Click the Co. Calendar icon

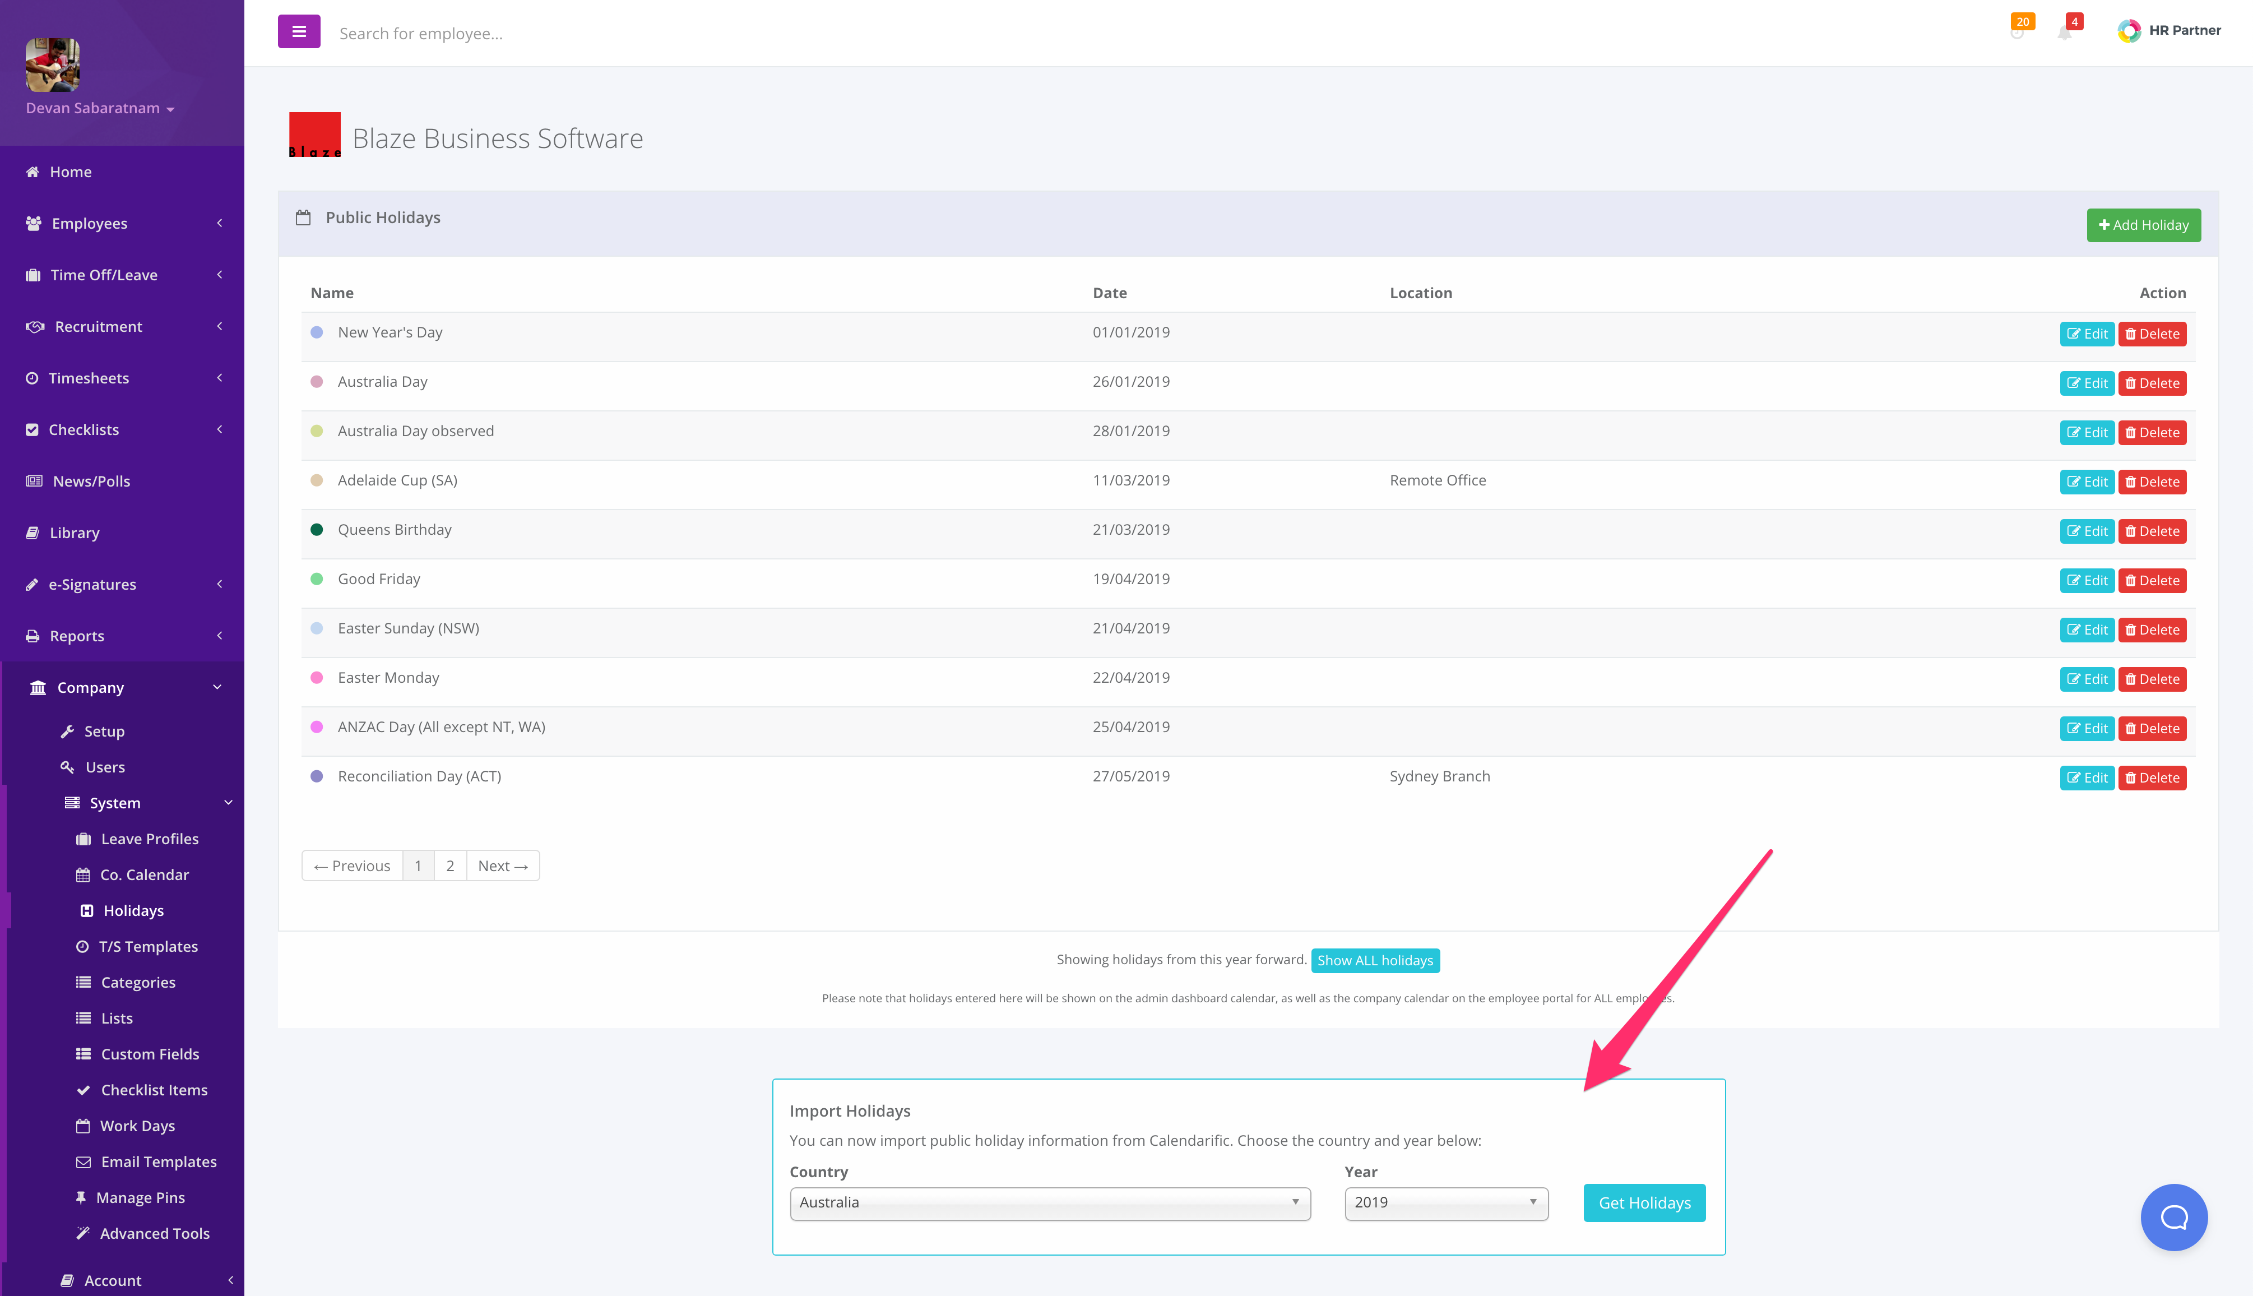(83, 875)
